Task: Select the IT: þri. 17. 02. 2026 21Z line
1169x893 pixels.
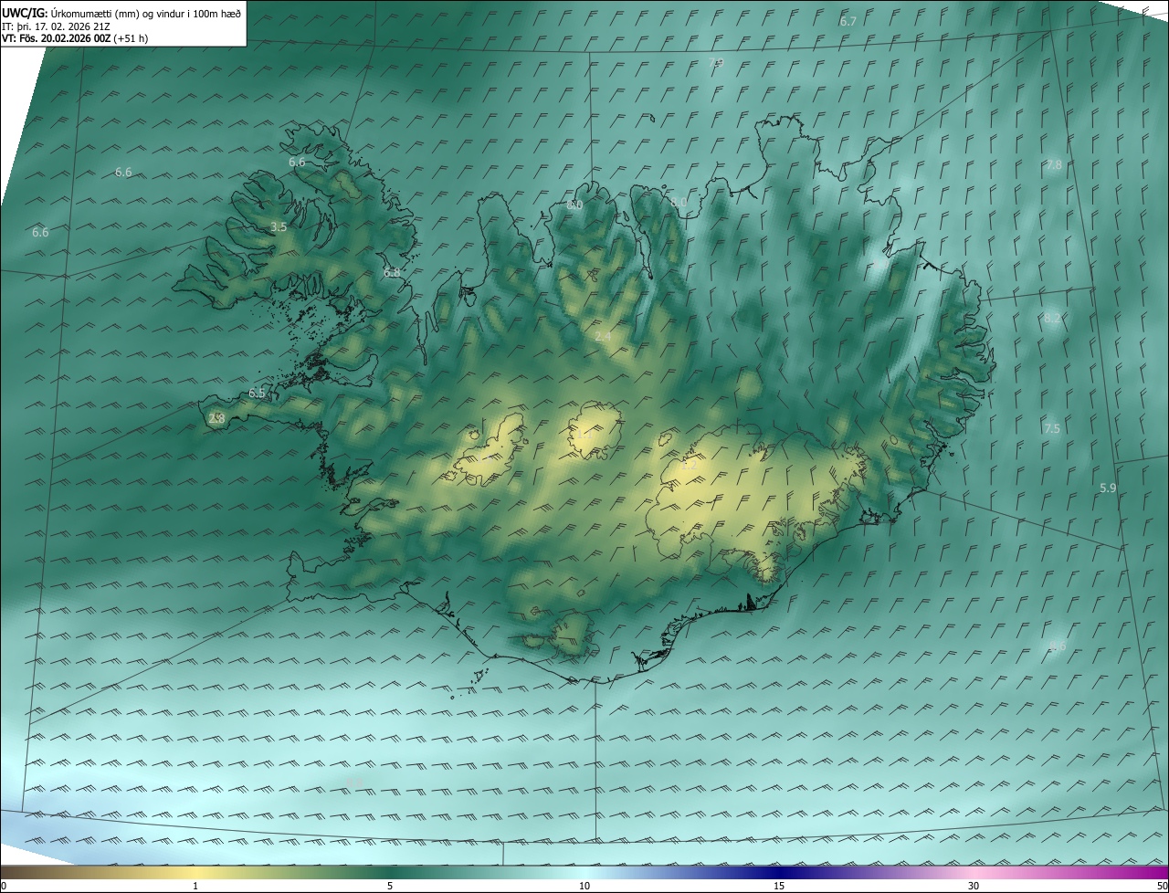Action: pyautogui.click(x=57, y=26)
